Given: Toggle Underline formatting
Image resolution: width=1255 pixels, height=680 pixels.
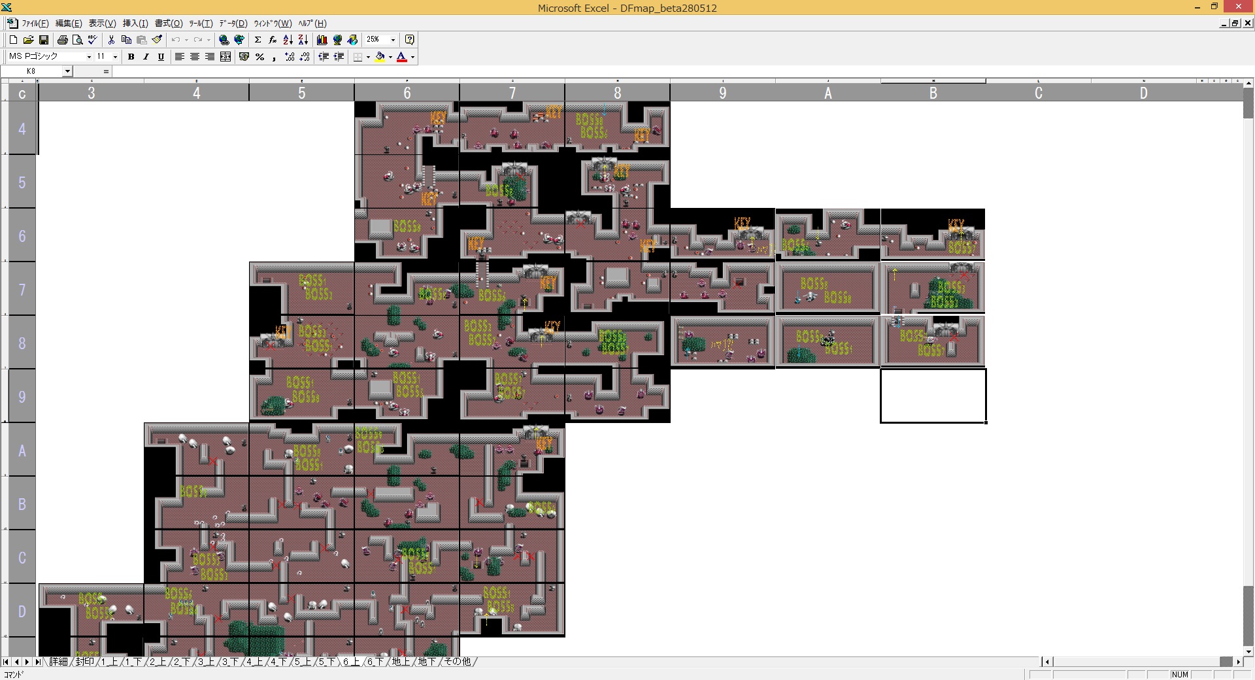Looking at the screenshot, I should click(161, 57).
